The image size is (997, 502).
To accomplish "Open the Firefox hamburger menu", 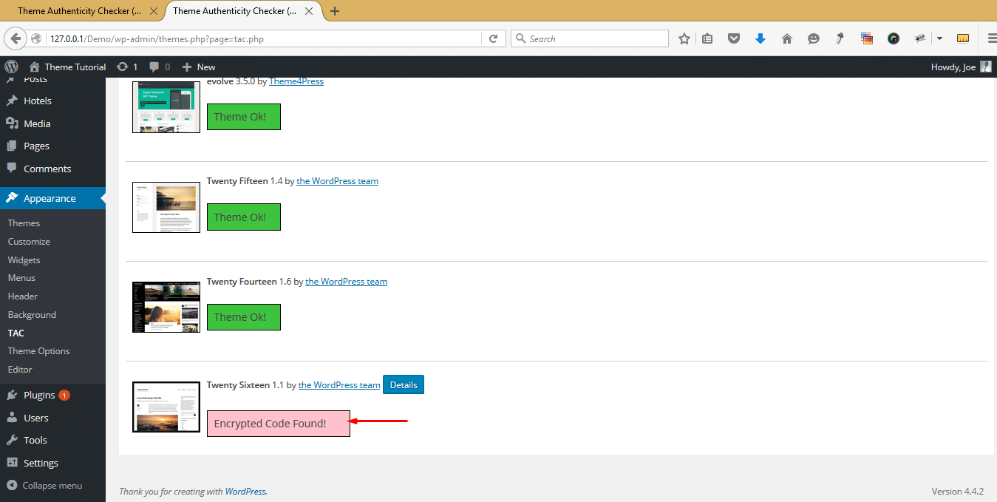I will click(991, 38).
